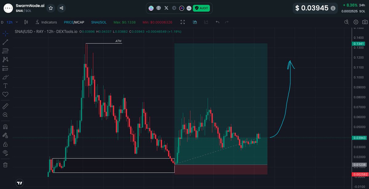Open the X (Twitter) profile link
The width and height of the screenshot is (369, 189).
pos(166,8)
